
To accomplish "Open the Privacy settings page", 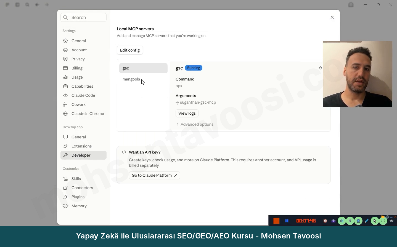I will 83,59.
